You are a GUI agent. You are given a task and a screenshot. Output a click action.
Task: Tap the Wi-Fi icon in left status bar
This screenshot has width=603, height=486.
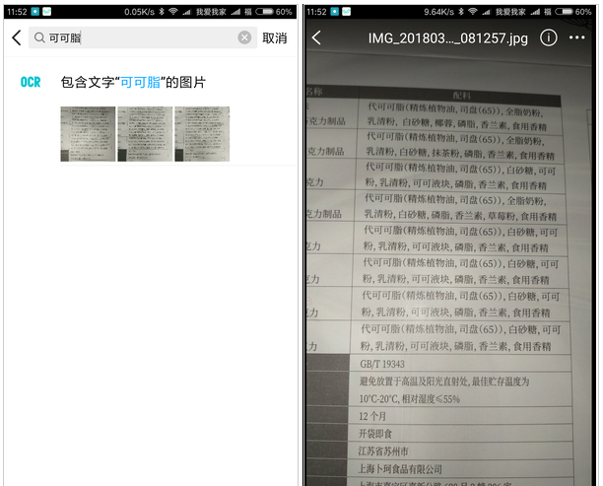coord(173,12)
